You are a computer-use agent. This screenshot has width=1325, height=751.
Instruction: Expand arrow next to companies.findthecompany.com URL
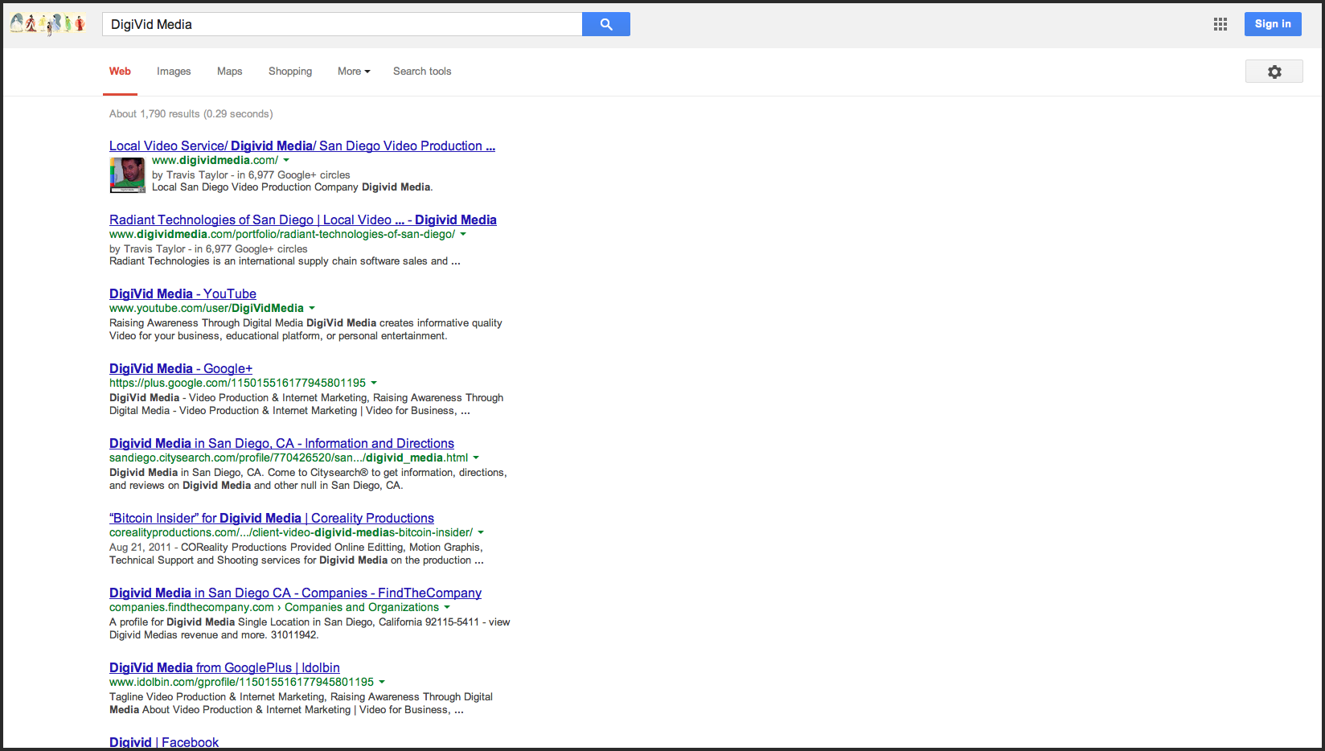click(x=447, y=608)
